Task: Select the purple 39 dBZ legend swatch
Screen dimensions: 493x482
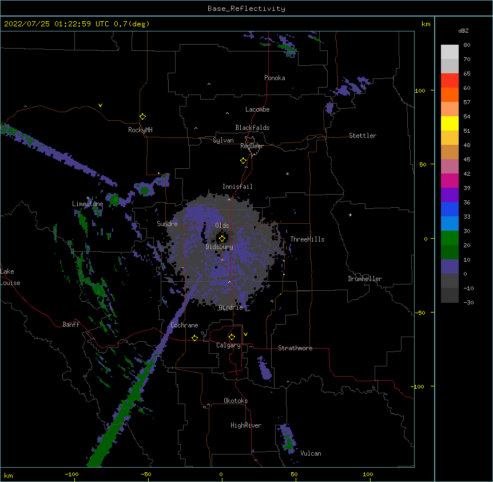Action: coord(450,195)
